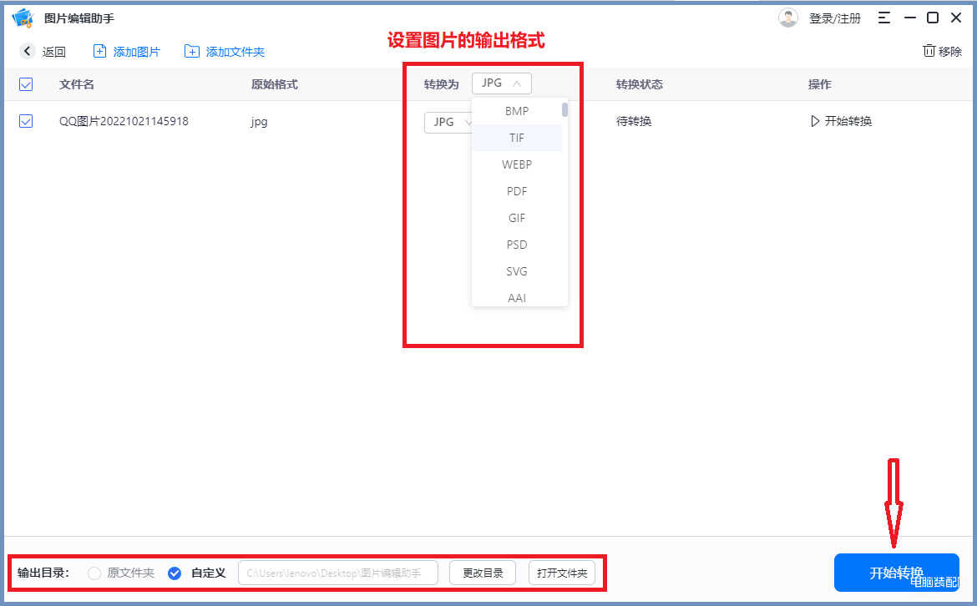Viewport: 977px width, 606px height.
Task: Collapse the 转换为 JPG header dropdown
Action: pyautogui.click(x=501, y=83)
